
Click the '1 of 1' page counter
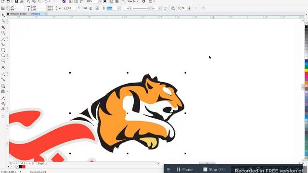21,163
